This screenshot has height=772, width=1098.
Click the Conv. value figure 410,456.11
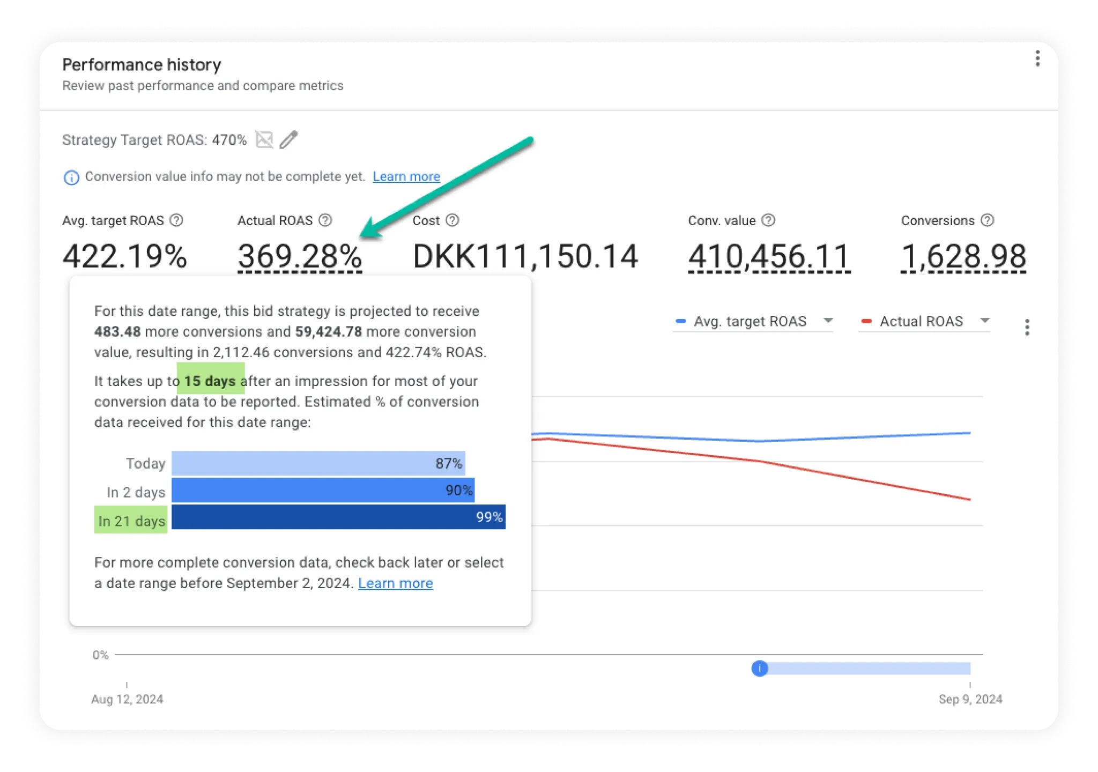pyautogui.click(x=769, y=256)
